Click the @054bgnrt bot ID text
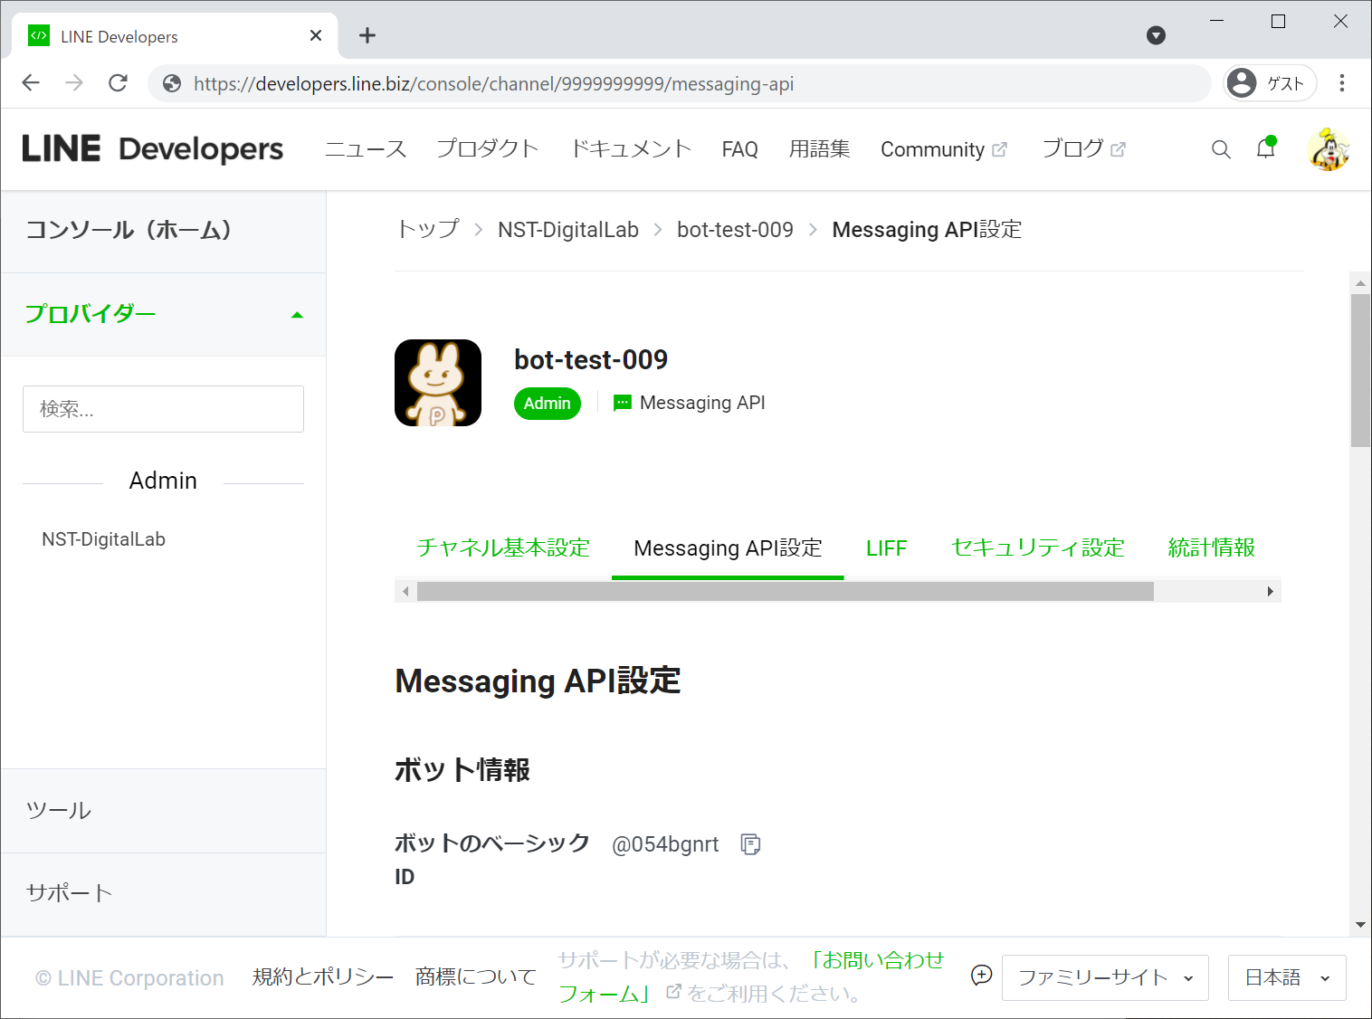1372x1019 pixels. (665, 844)
